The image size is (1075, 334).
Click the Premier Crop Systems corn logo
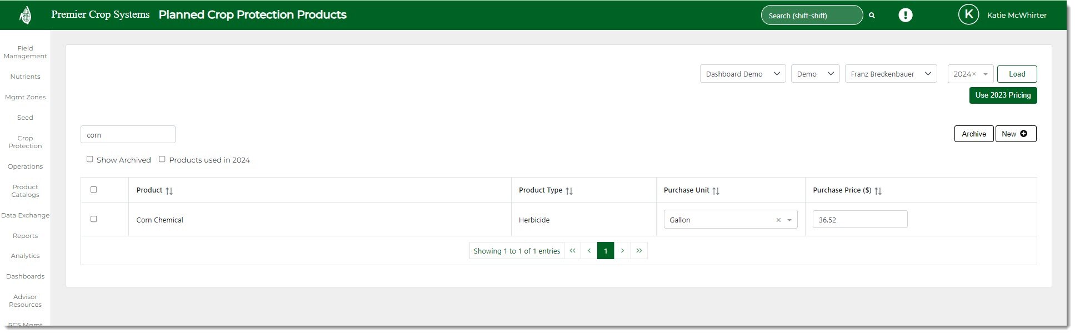(25, 15)
